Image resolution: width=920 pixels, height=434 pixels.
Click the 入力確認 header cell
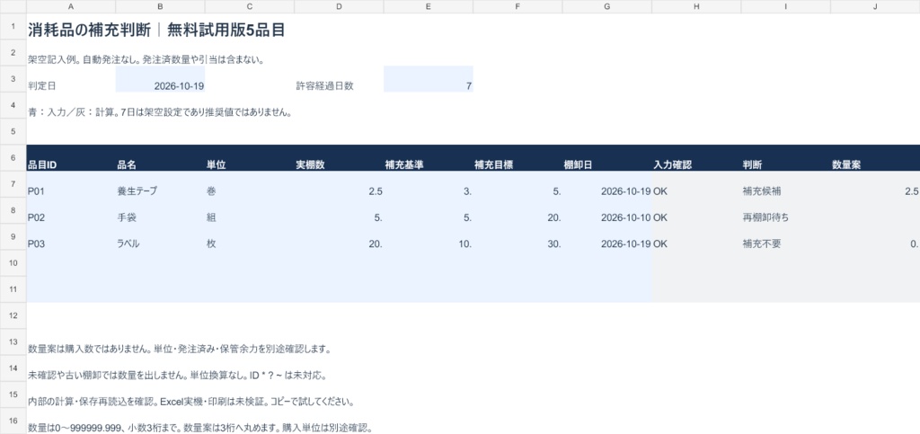pos(696,158)
